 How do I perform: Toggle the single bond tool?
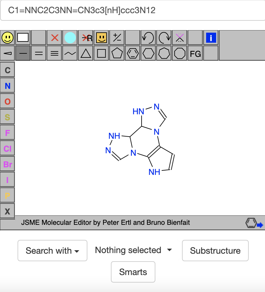point(23,54)
